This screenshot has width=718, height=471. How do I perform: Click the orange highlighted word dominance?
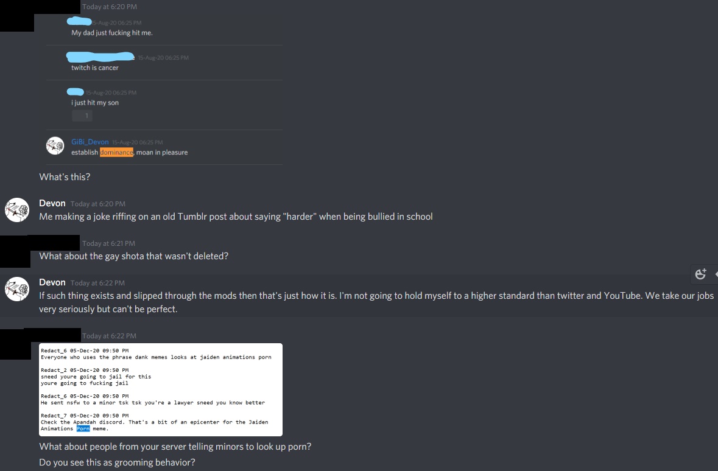click(x=117, y=152)
